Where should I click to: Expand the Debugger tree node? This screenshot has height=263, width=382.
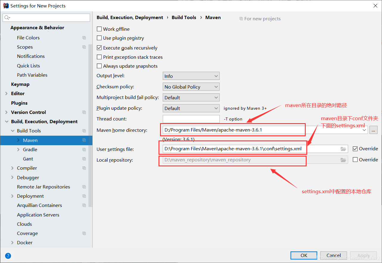click(x=13, y=177)
